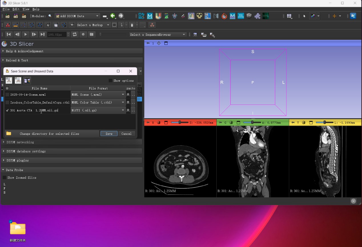Click the Save button in the dialog
The image size is (362, 247).
click(x=109, y=134)
